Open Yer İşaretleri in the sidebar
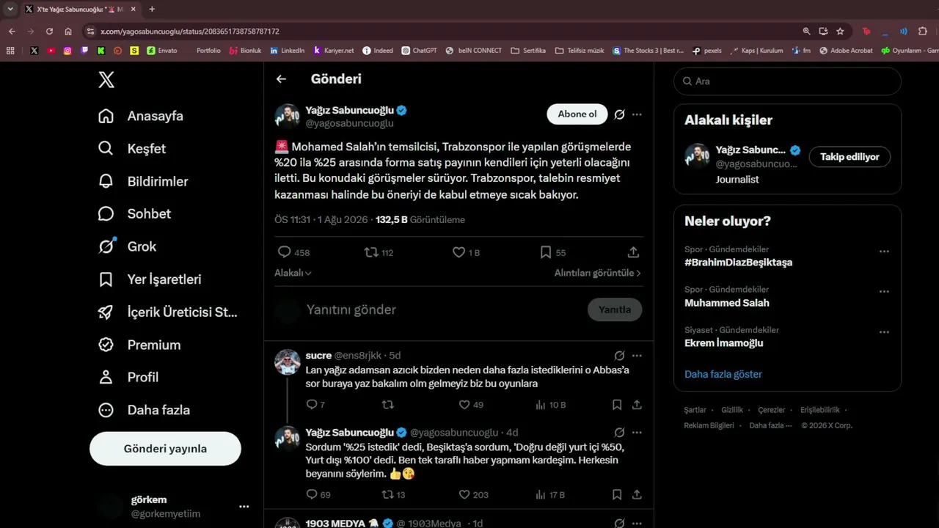This screenshot has height=528, width=939. point(149,279)
